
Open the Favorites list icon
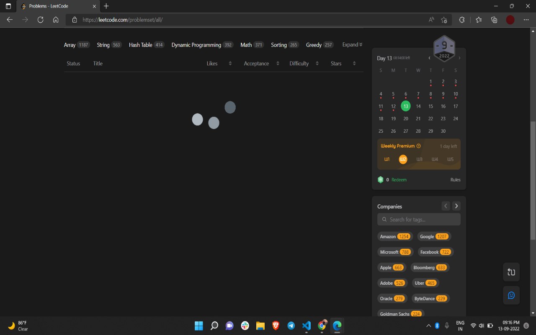tap(479, 20)
